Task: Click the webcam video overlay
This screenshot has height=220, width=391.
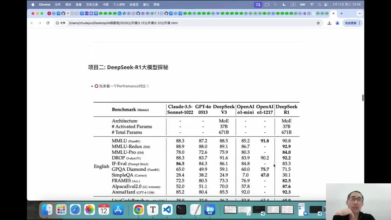Action: pyautogui.click(x=358, y=202)
